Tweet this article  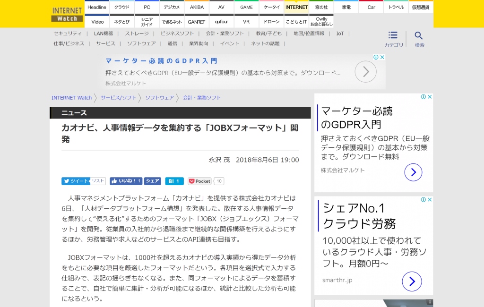pyautogui.click(x=76, y=181)
